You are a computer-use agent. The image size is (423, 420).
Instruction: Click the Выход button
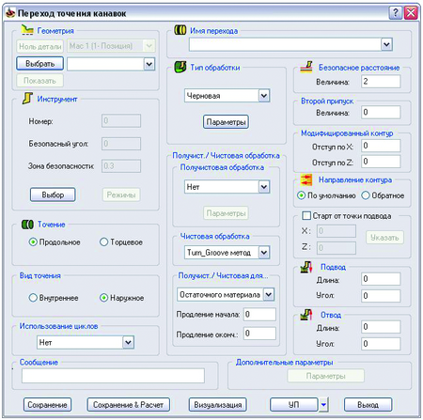pyautogui.click(x=368, y=405)
